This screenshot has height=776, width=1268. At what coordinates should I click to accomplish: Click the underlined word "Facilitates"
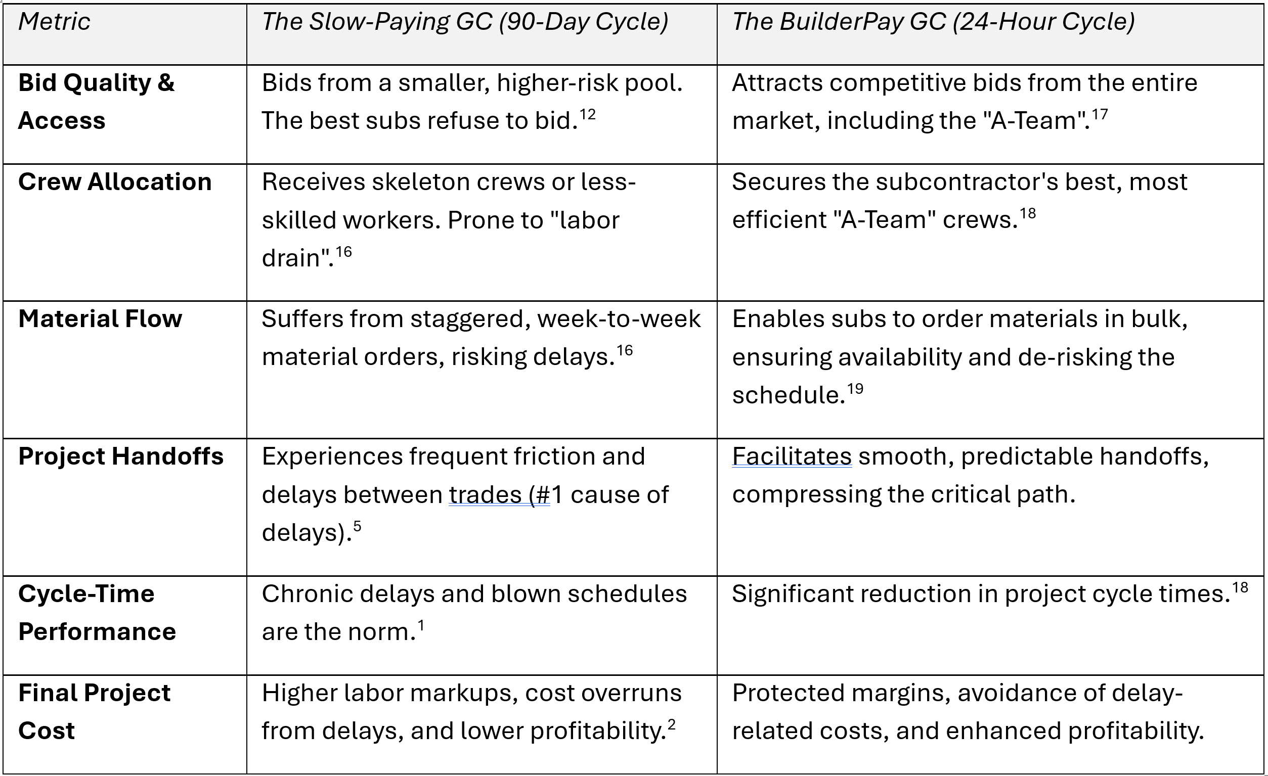pyautogui.click(x=792, y=456)
